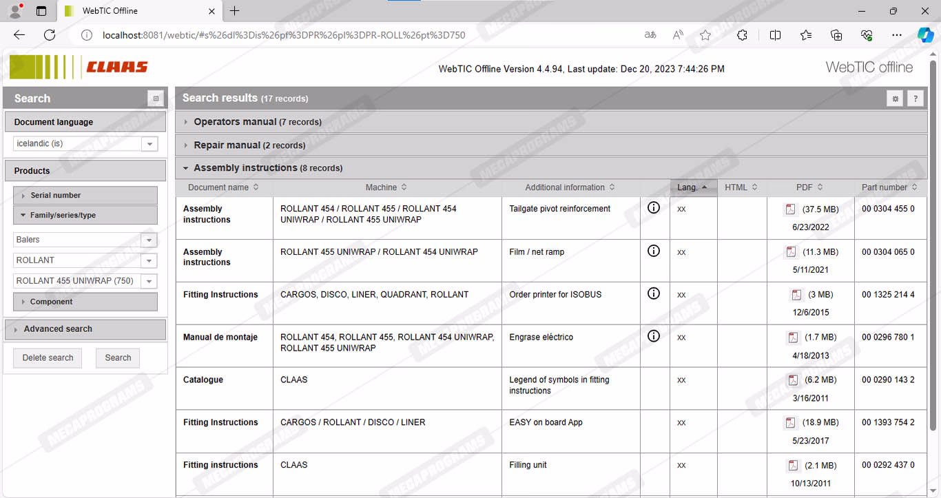The image size is (941, 498).
Task: Collapse Search panel with header icon
Action: 156,98
